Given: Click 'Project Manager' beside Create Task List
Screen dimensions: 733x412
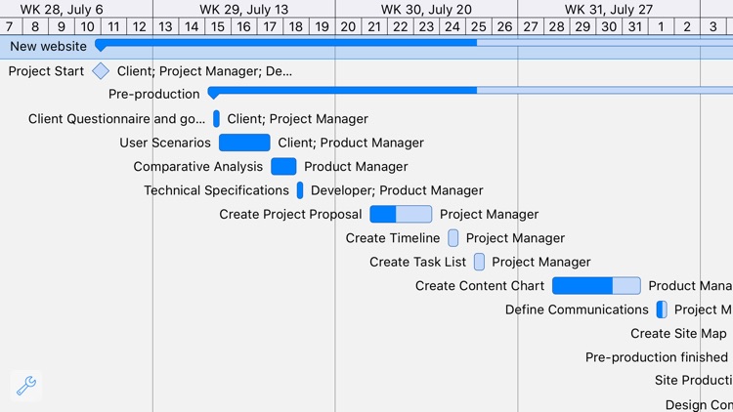Looking at the screenshot, I should [x=540, y=262].
